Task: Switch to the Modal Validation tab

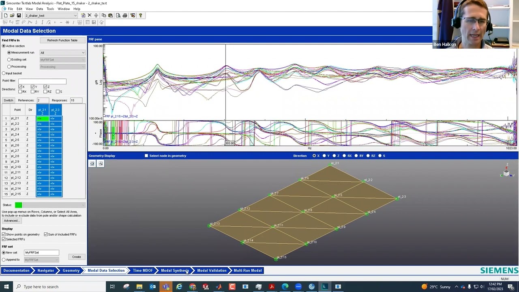Action: point(212,271)
